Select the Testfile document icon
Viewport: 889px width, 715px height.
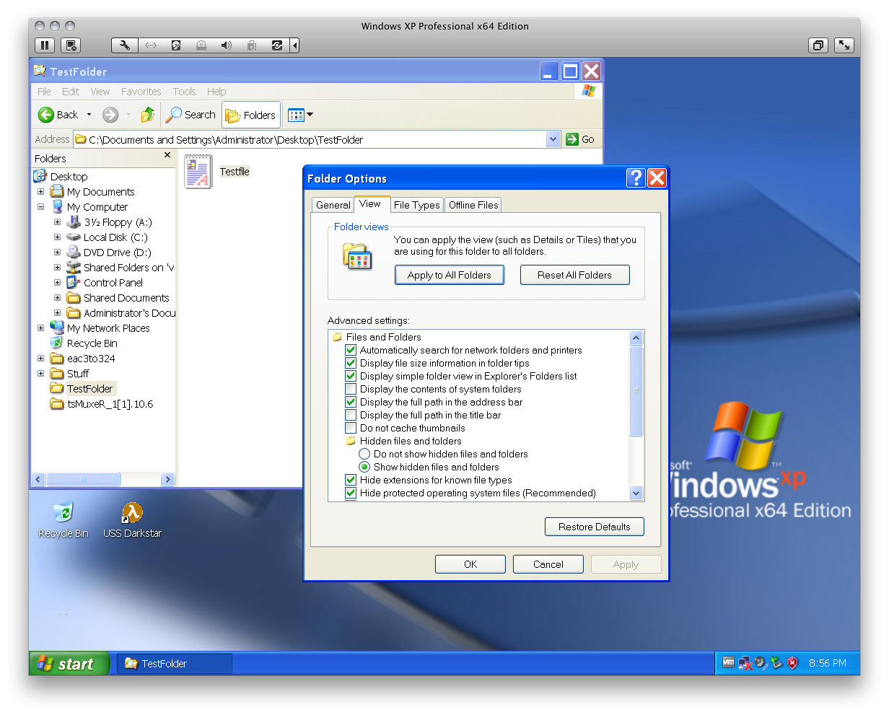[x=198, y=172]
